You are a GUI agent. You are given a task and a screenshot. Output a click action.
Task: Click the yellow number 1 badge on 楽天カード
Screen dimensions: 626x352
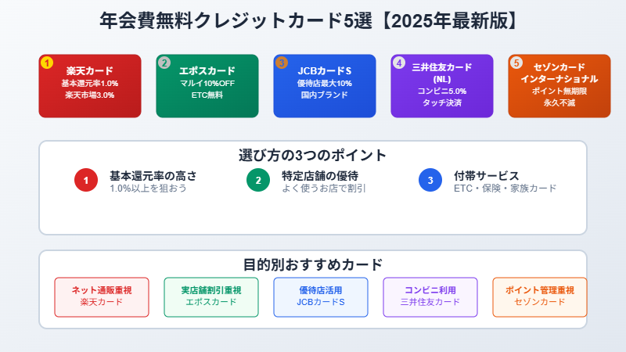click(47, 63)
